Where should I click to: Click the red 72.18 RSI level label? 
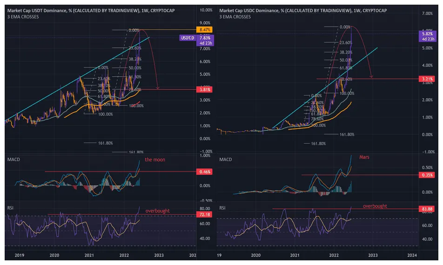205,214
